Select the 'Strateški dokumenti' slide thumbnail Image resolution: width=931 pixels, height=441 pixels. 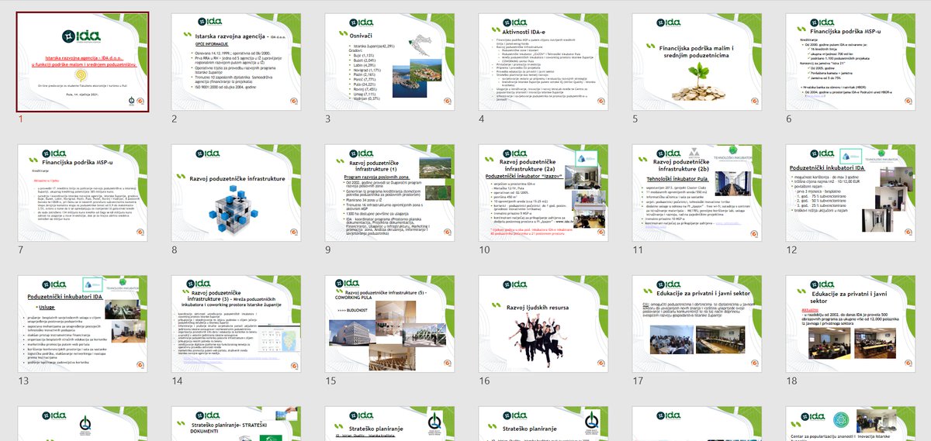coord(236,424)
